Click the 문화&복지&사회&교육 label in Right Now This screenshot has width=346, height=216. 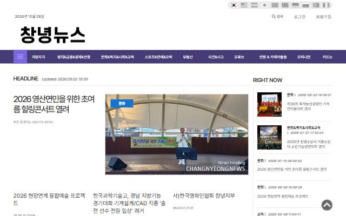click(303, 127)
